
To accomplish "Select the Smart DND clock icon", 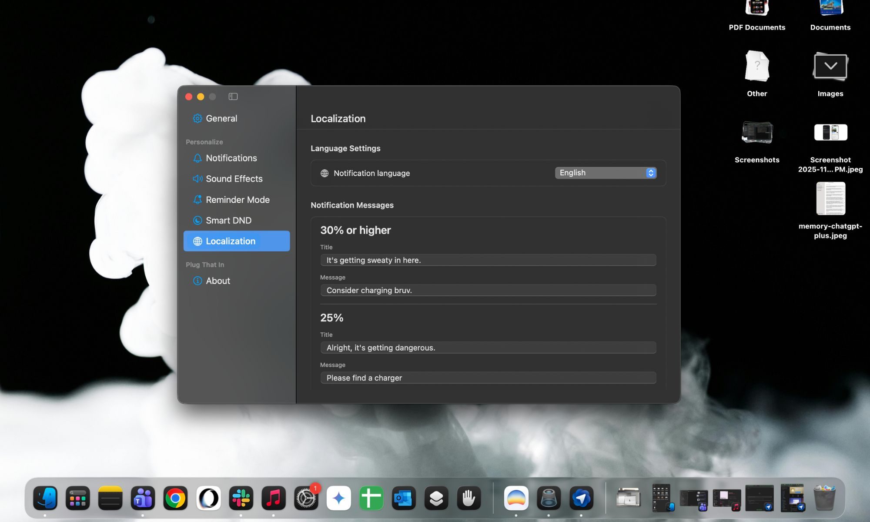I will pos(198,221).
